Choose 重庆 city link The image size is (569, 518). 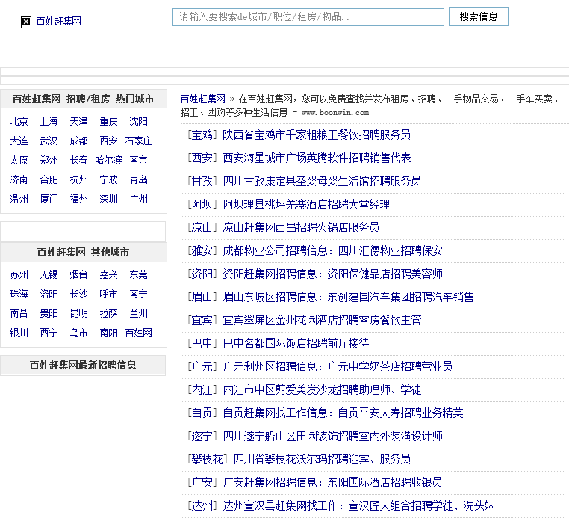point(108,121)
